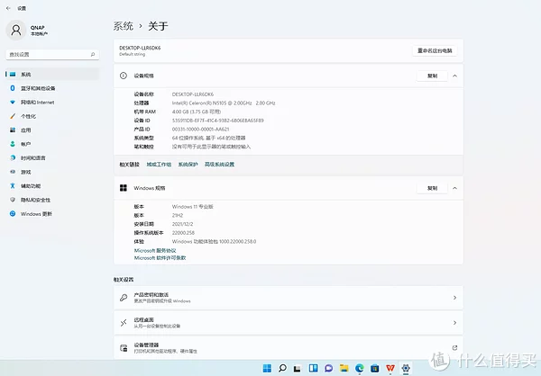
Task: Click 系统 in the breadcrumb
Action: 124,26
